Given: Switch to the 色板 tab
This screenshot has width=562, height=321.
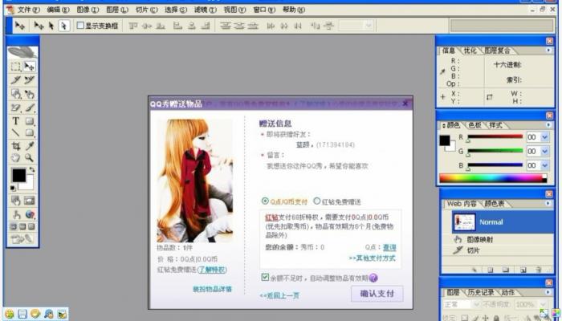Looking at the screenshot, I should tap(474, 125).
